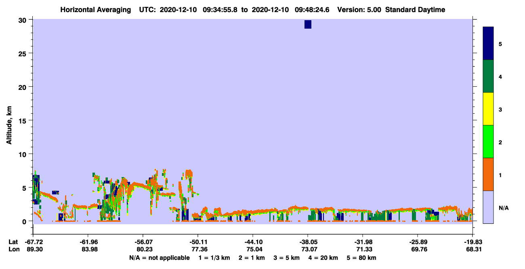The image size is (525, 269).
Task: Click the '2 = 1 km' legend text
Action: coord(252,258)
